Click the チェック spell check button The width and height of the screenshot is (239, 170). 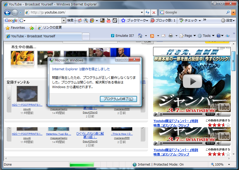[188, 20]
